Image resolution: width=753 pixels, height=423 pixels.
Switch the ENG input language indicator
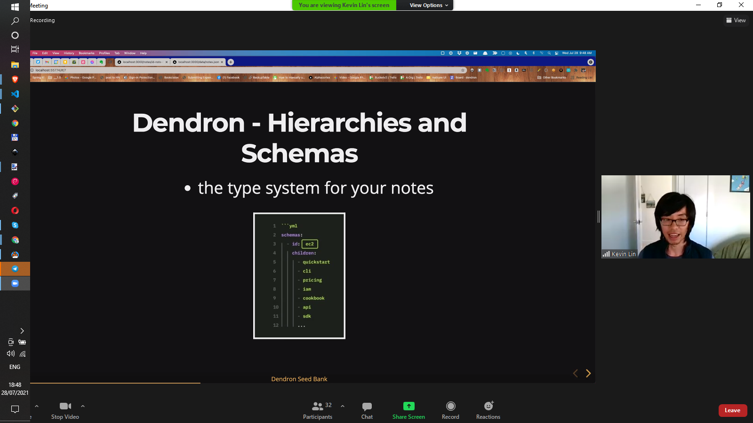tap(15, 367)
